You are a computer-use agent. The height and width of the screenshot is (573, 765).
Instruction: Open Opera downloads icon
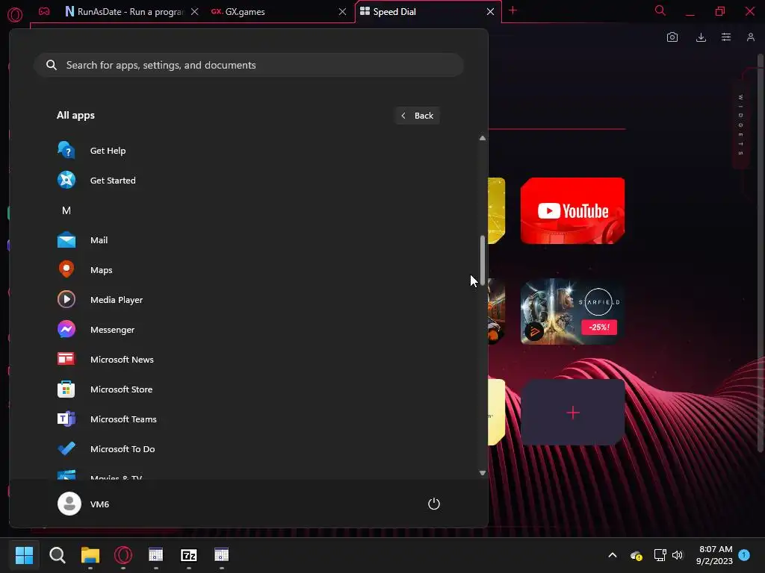(x=701, y=37)
